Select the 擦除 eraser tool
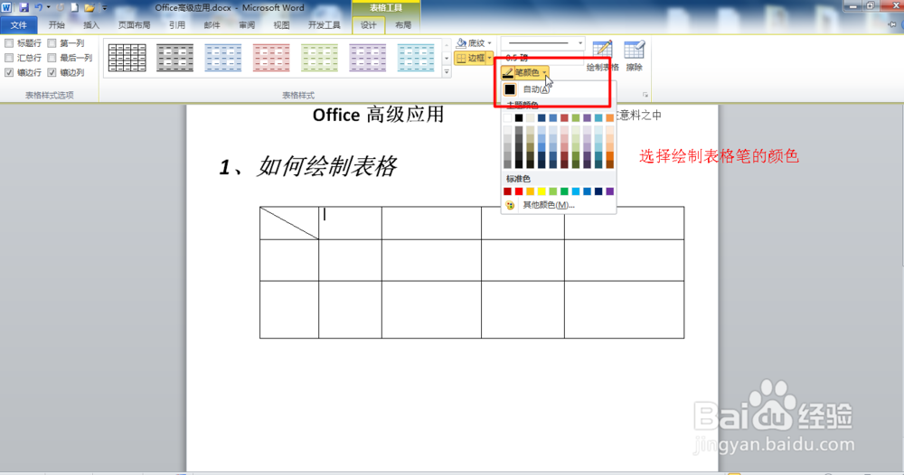904x475 pixels. coord(635,56)
